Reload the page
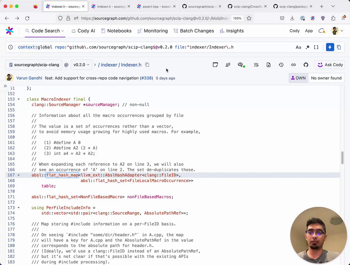The width and height of the screenshot is (350, 265). 27,18
